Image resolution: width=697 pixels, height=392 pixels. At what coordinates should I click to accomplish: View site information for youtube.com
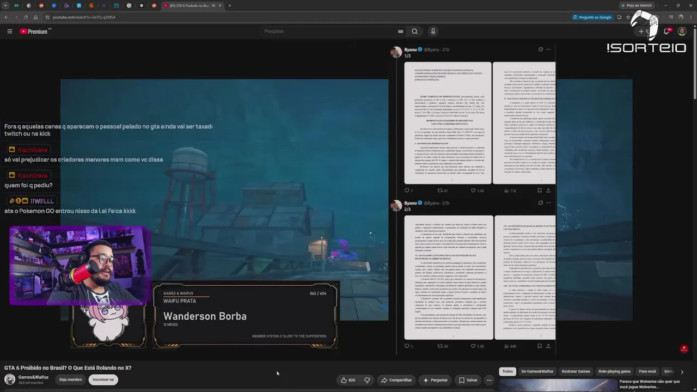[47, 17]
